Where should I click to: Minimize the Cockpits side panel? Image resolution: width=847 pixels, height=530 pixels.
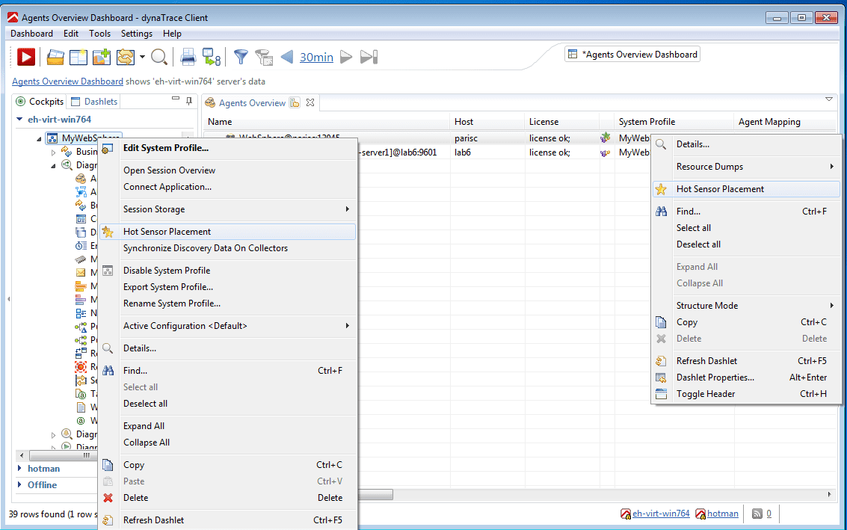click(x=176, y=99)
